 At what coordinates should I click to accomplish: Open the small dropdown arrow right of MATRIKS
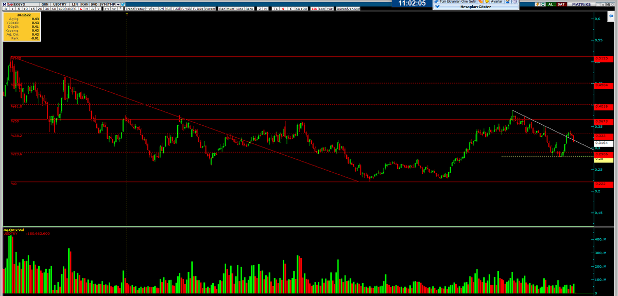pyautogui.click(x=599, y=4)
